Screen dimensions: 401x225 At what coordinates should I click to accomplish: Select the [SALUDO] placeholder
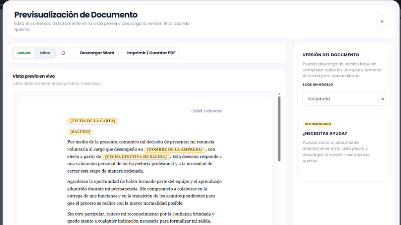click(80, 132)
